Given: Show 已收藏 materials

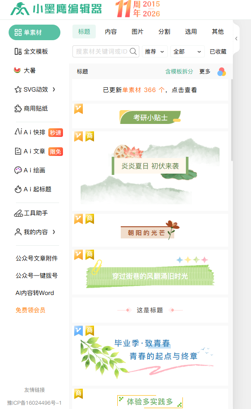Looking at the screenshot, I should pos(218,52).
